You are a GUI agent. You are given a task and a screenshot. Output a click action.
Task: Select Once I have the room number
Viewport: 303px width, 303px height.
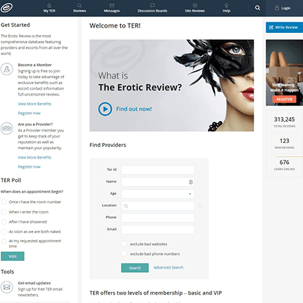[4, 202]
